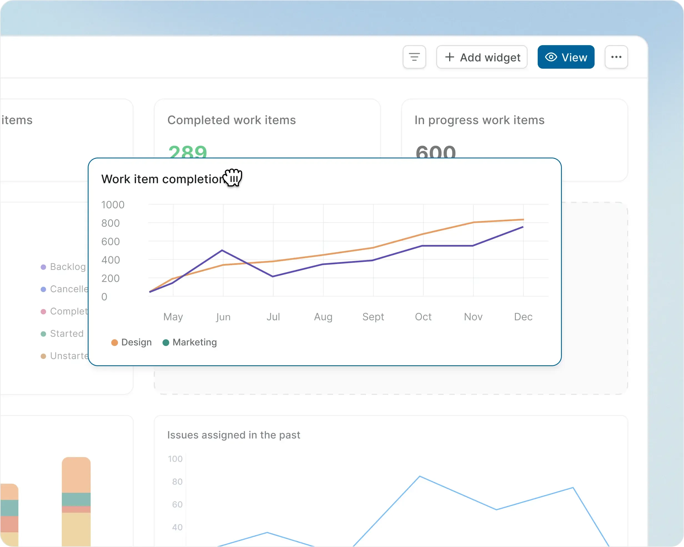Click the eye icon inside the View button
The height and width of the screenshot is (547, 684).
(x=551, y=57)
